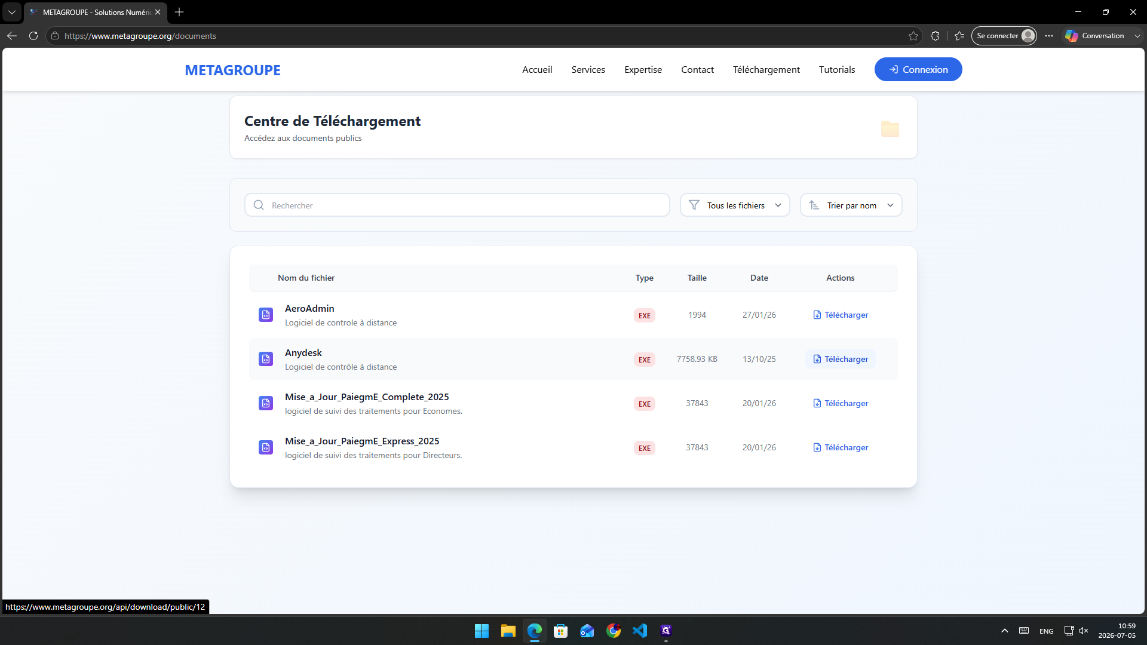Launch Google Chrome from taskbar

(614, 631)
